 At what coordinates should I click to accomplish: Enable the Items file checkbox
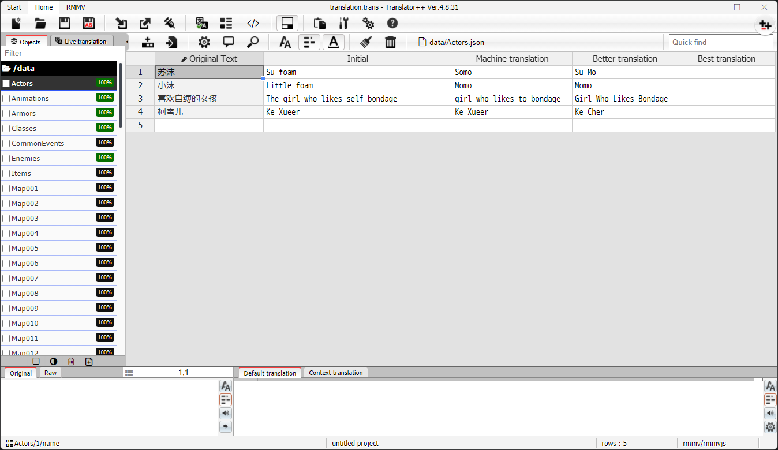click(x=6, y=174)
